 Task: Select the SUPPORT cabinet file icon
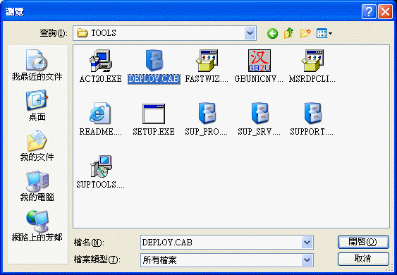pyautogui.click(x=312, y=114)
